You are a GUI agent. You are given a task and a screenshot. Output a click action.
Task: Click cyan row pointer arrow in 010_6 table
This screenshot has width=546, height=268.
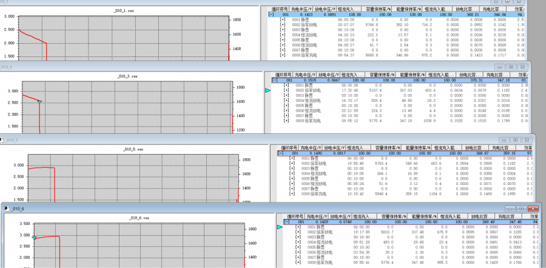(279, 227)
